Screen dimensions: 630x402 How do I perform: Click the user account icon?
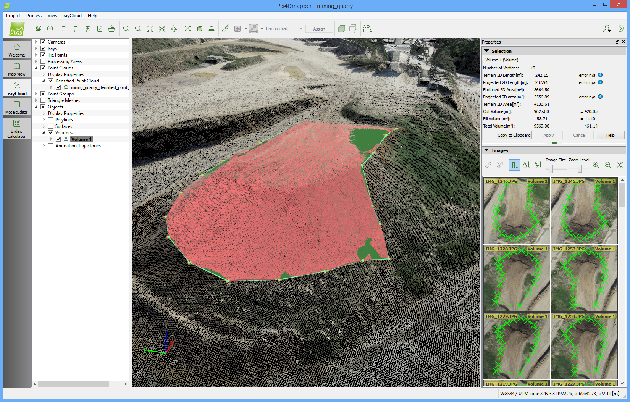click(607, 29)
